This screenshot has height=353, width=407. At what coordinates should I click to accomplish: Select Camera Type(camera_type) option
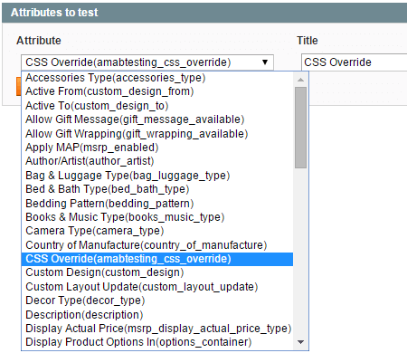pos(157,231)
